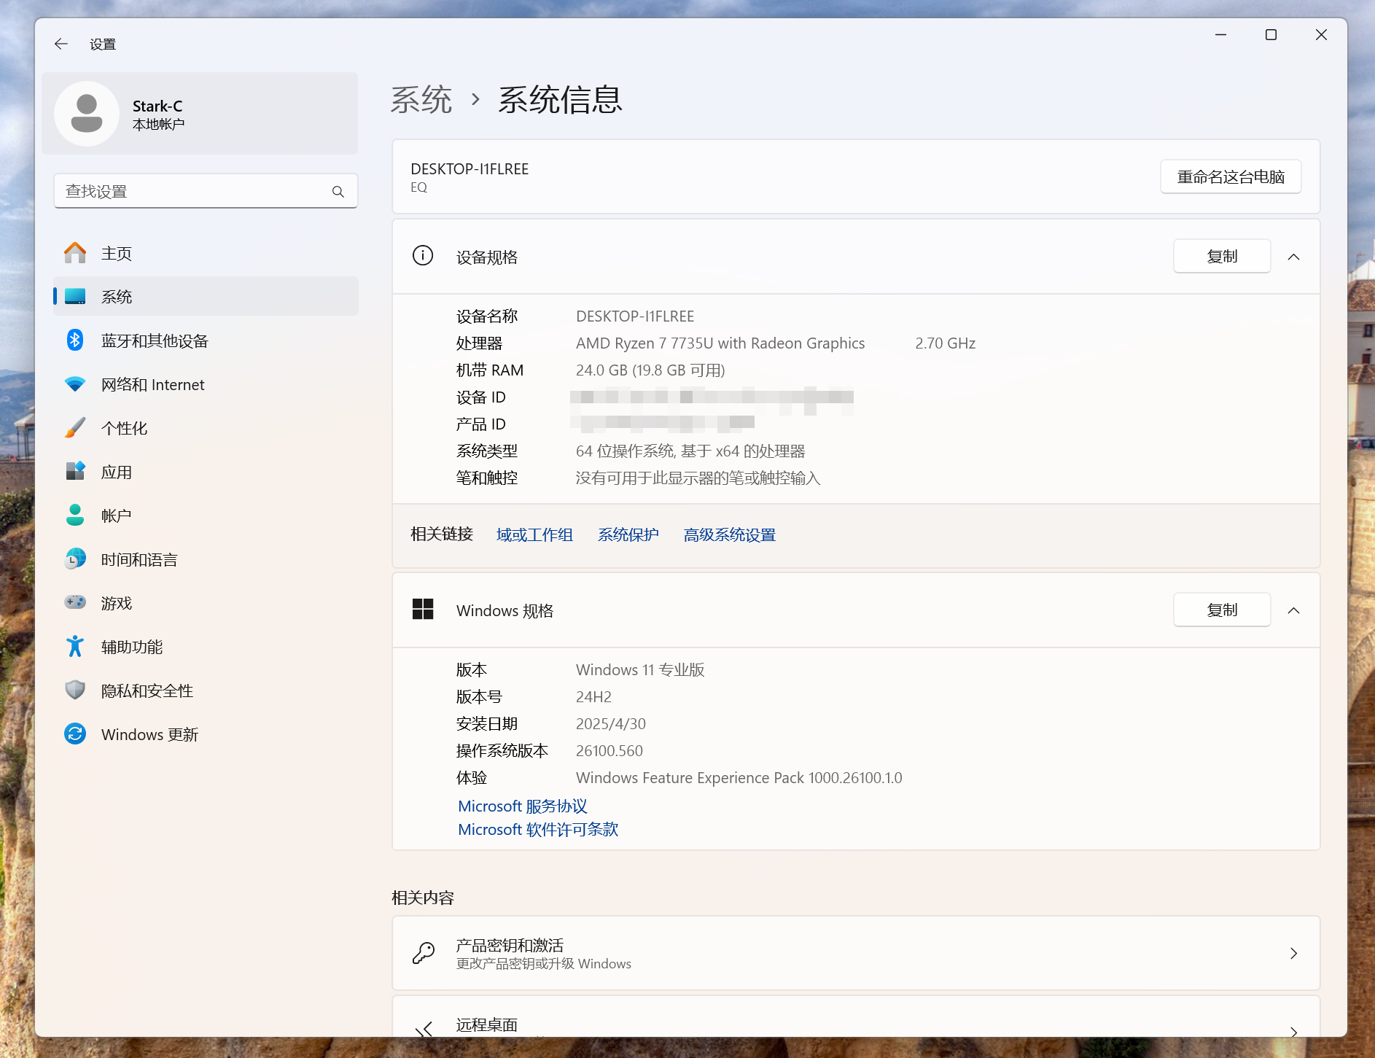The height and width of the screenshot is (1058, 1375).
Task: Click the 远程桌面 remote icon
Action: click(423, 1030)
